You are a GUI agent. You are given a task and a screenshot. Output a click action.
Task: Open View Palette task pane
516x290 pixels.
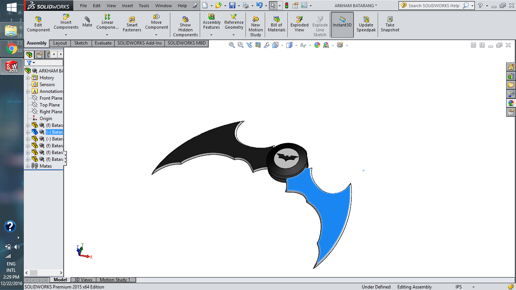point(511,94)
